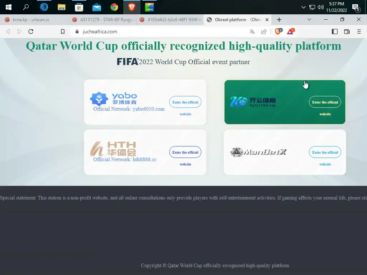Open a new browser tab

(279, 20)
